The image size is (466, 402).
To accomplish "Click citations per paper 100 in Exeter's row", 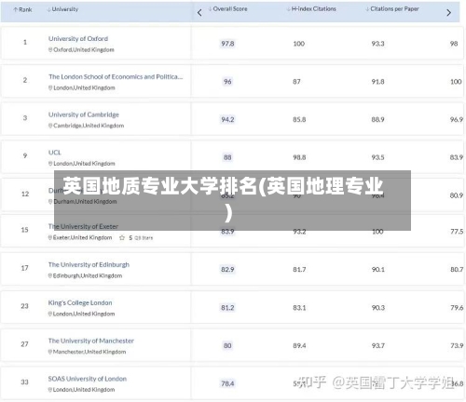I will [377, 232].
